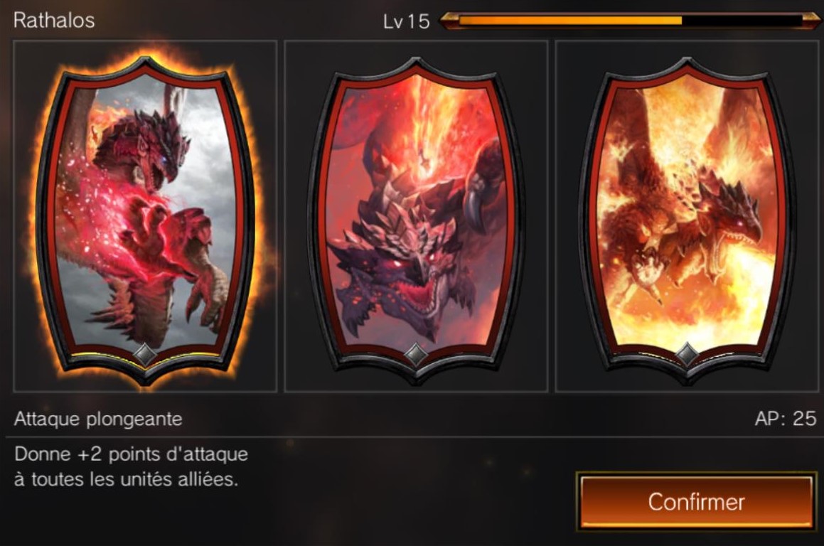Click the Attaque plongeante skill name
Image resolution: width=824 pixels, height=546 pixels.
point(98,419)
